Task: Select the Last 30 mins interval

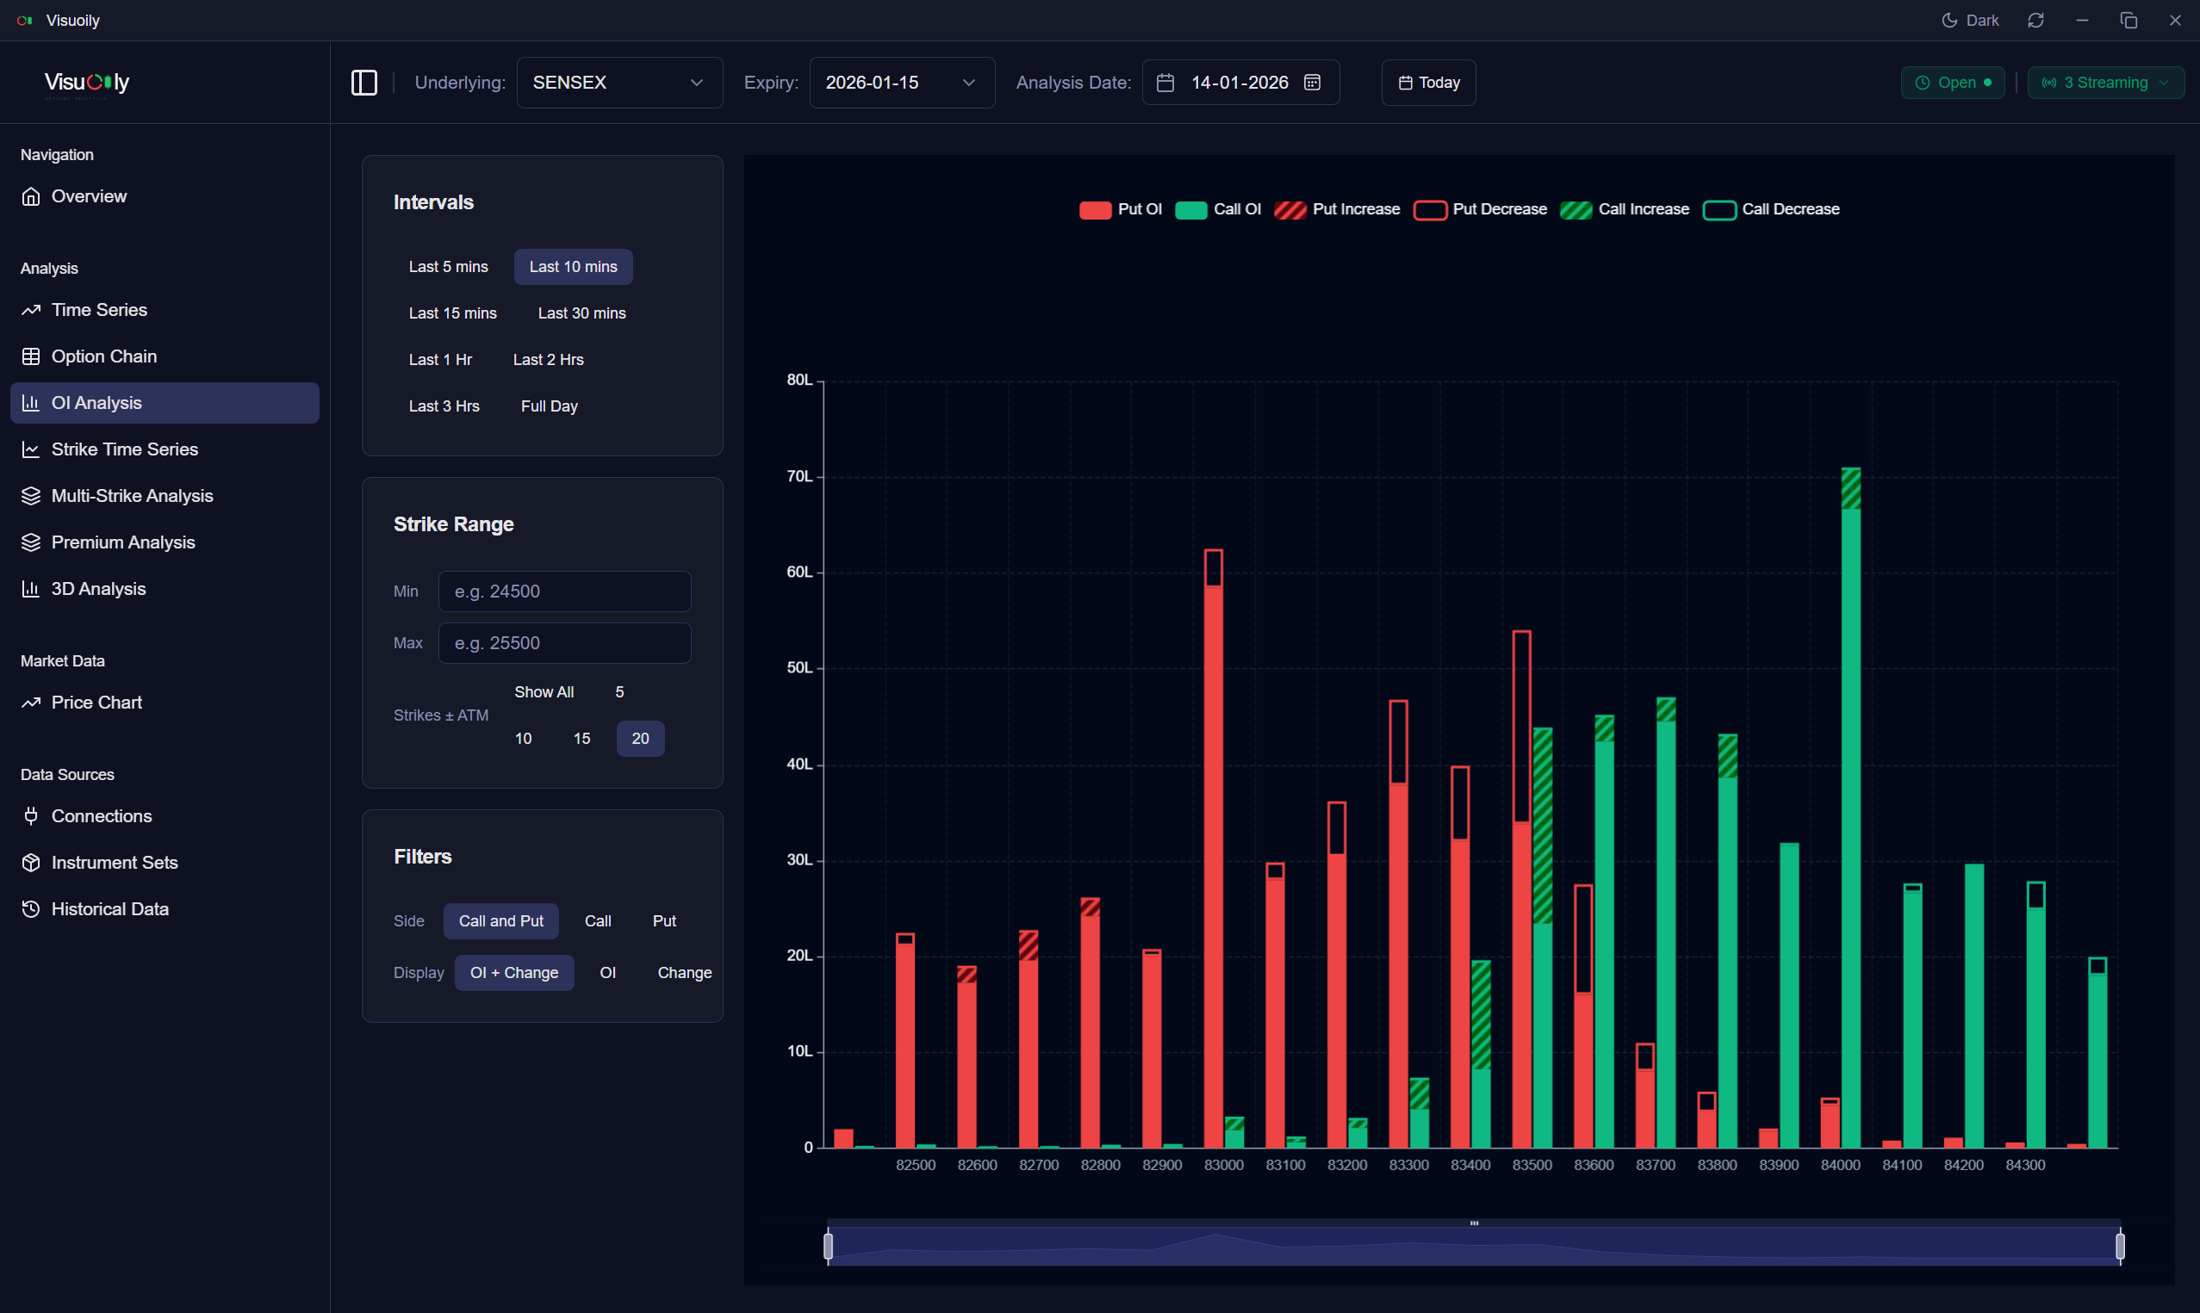Action: [x=581, y=313]
